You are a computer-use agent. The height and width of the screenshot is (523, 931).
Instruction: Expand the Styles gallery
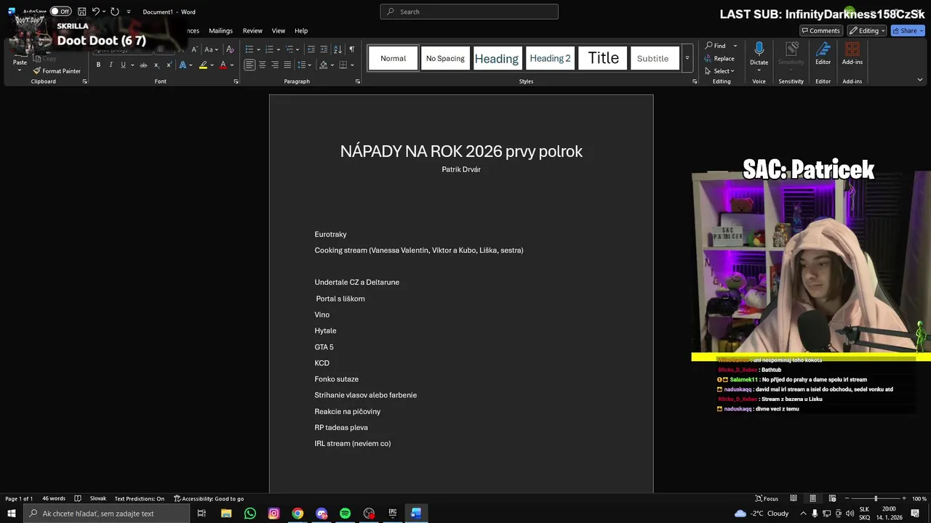point(687,58)
